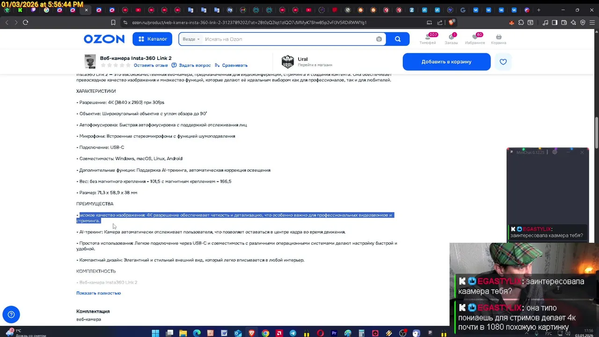Open Тимофей profile icon
The height and width of the screenshot is (337, 599).
(x=428, y=39)
